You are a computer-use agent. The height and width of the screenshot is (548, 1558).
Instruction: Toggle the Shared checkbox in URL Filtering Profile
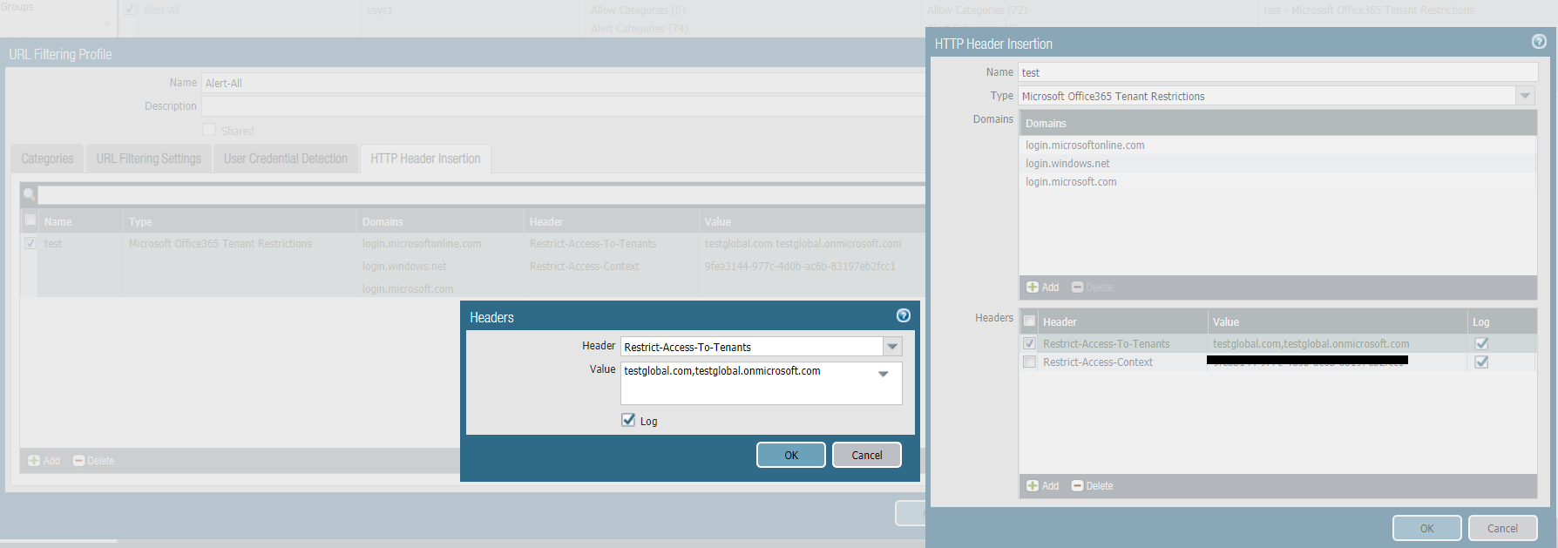click(x=209, y=130)
